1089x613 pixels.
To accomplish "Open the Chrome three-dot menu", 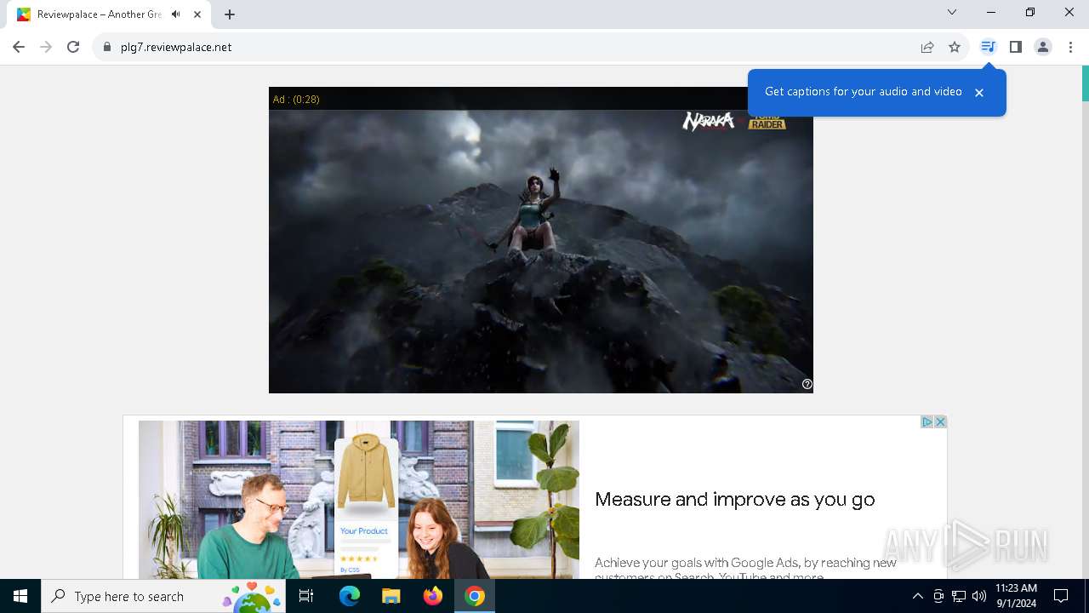I will pyautogui.click(x=1070, y=47).
